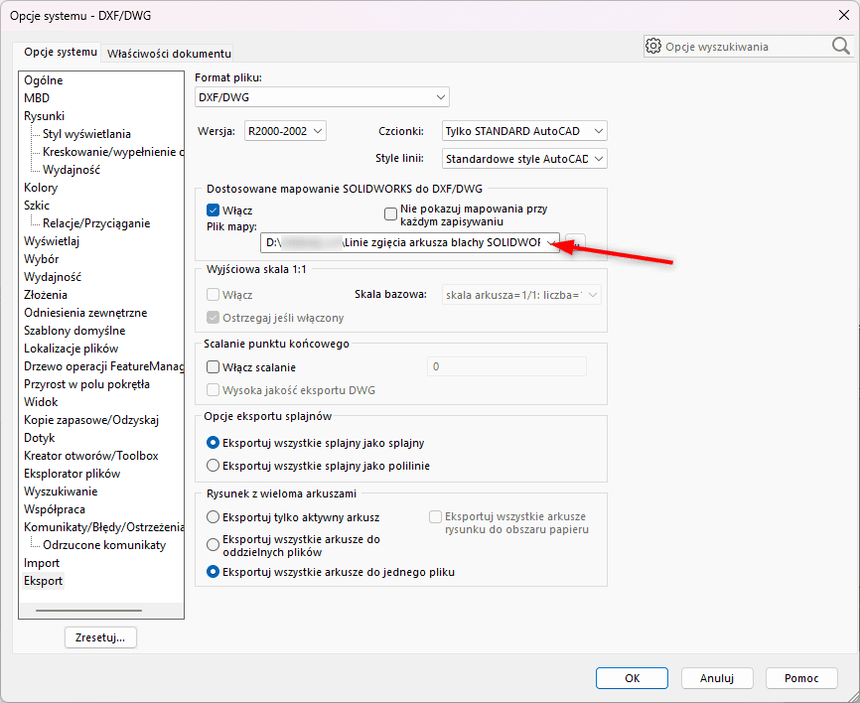Switch to Właściwości dokumentu tab
The image size is (860, 703).
tap(169, 53)
